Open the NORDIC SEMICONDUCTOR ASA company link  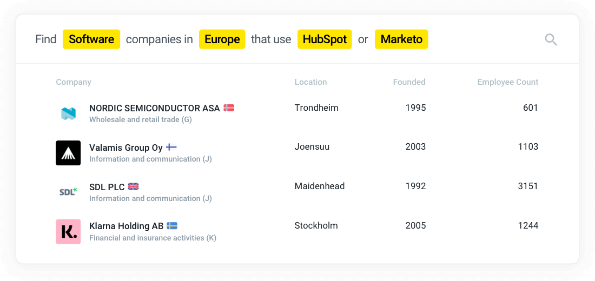154,108
